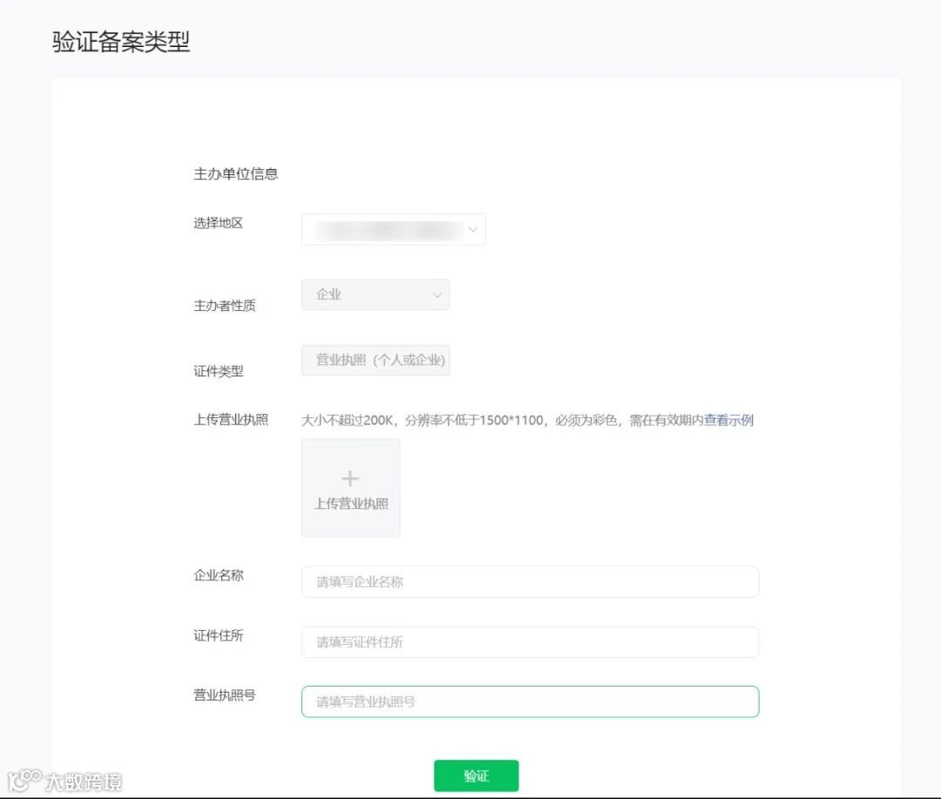Viewport: 941px width, 799px height.
Task: Click the chevron arrow of 企业 dropdown
Action: tap(437, 295)
